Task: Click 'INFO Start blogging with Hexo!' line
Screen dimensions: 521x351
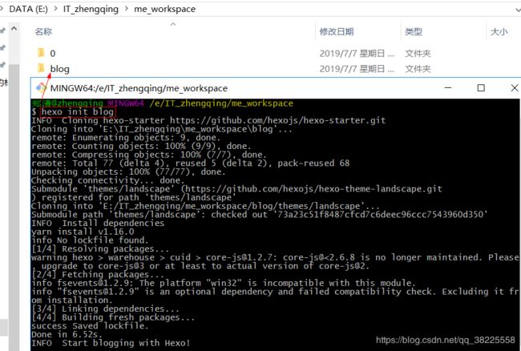Action: click(x=111, y=343)
